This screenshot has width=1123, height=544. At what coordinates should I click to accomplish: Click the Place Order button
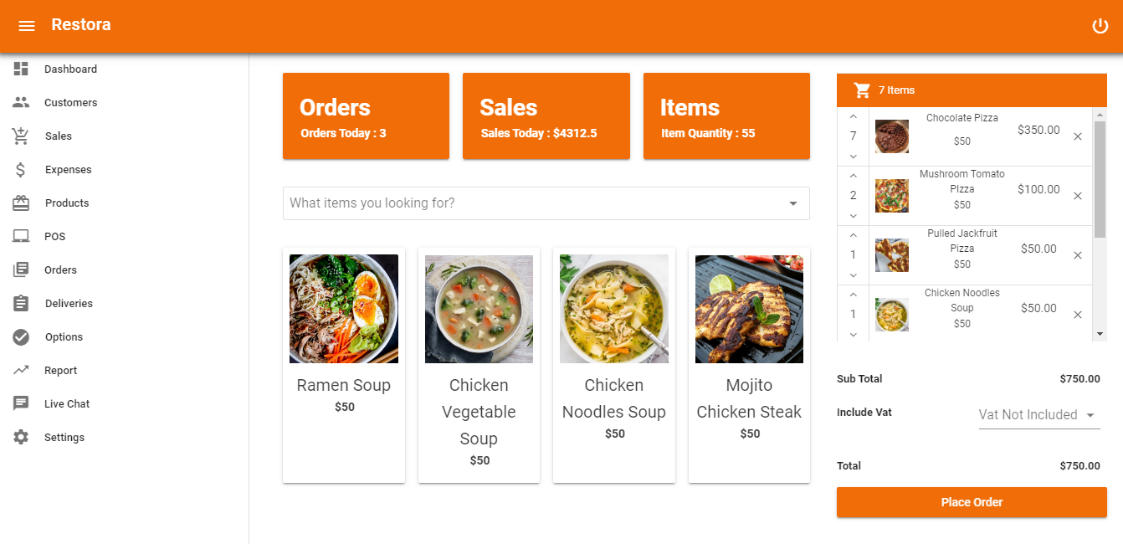(971, 502)
